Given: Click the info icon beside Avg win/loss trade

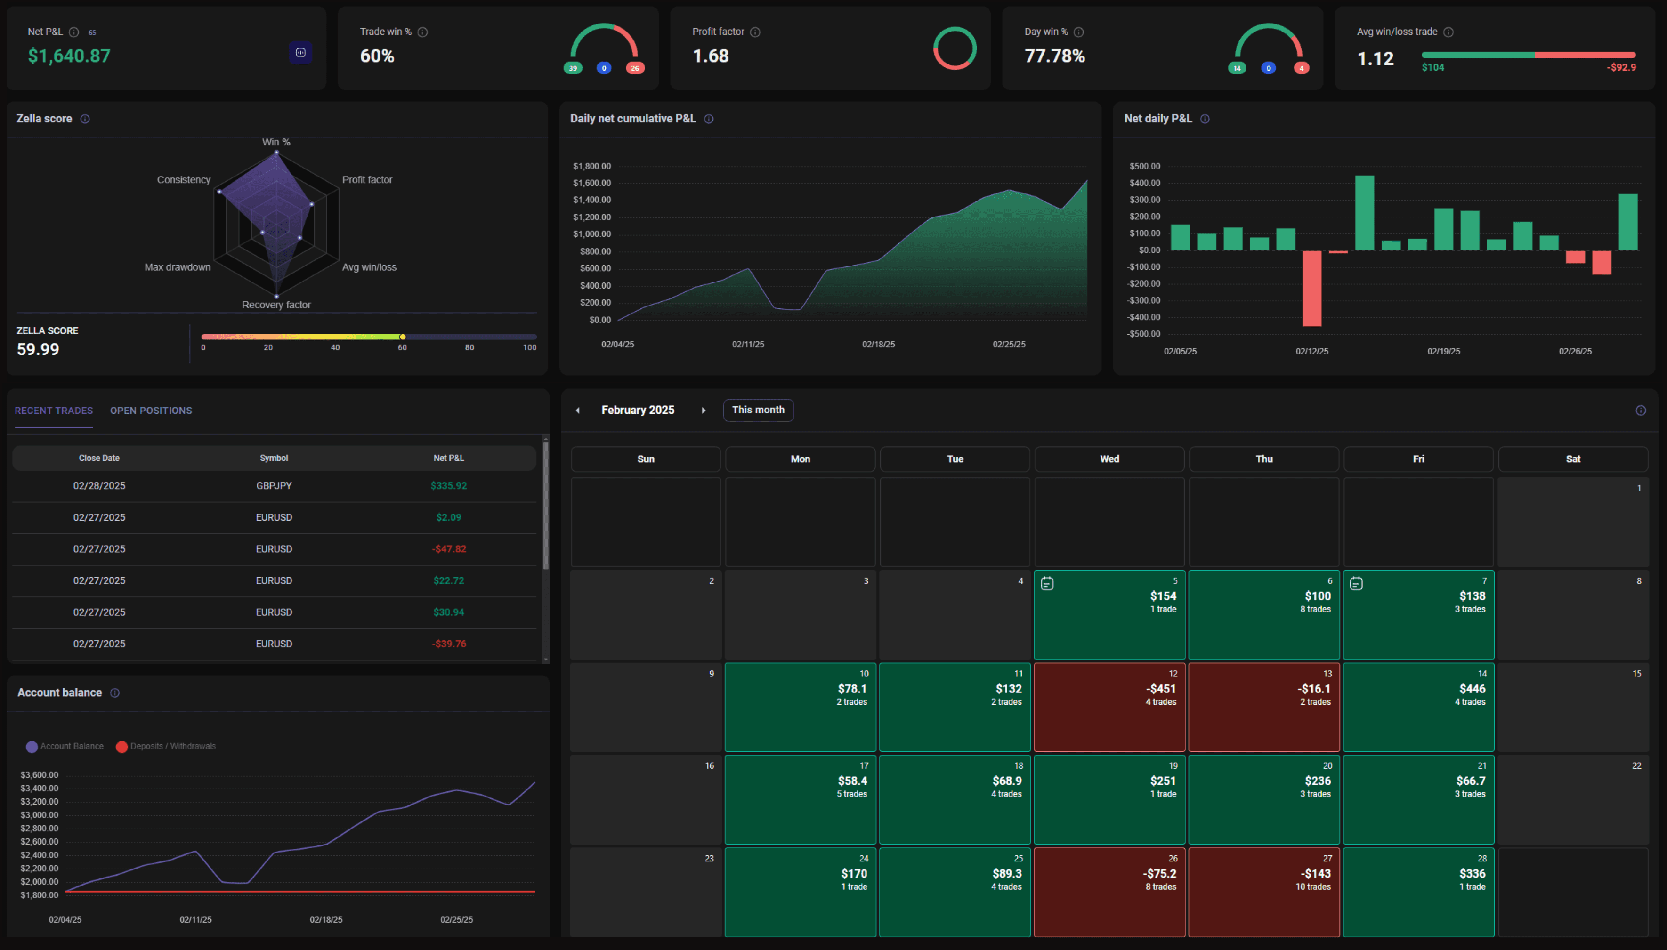Looking at the screenshot, I should pos(1449,32).
